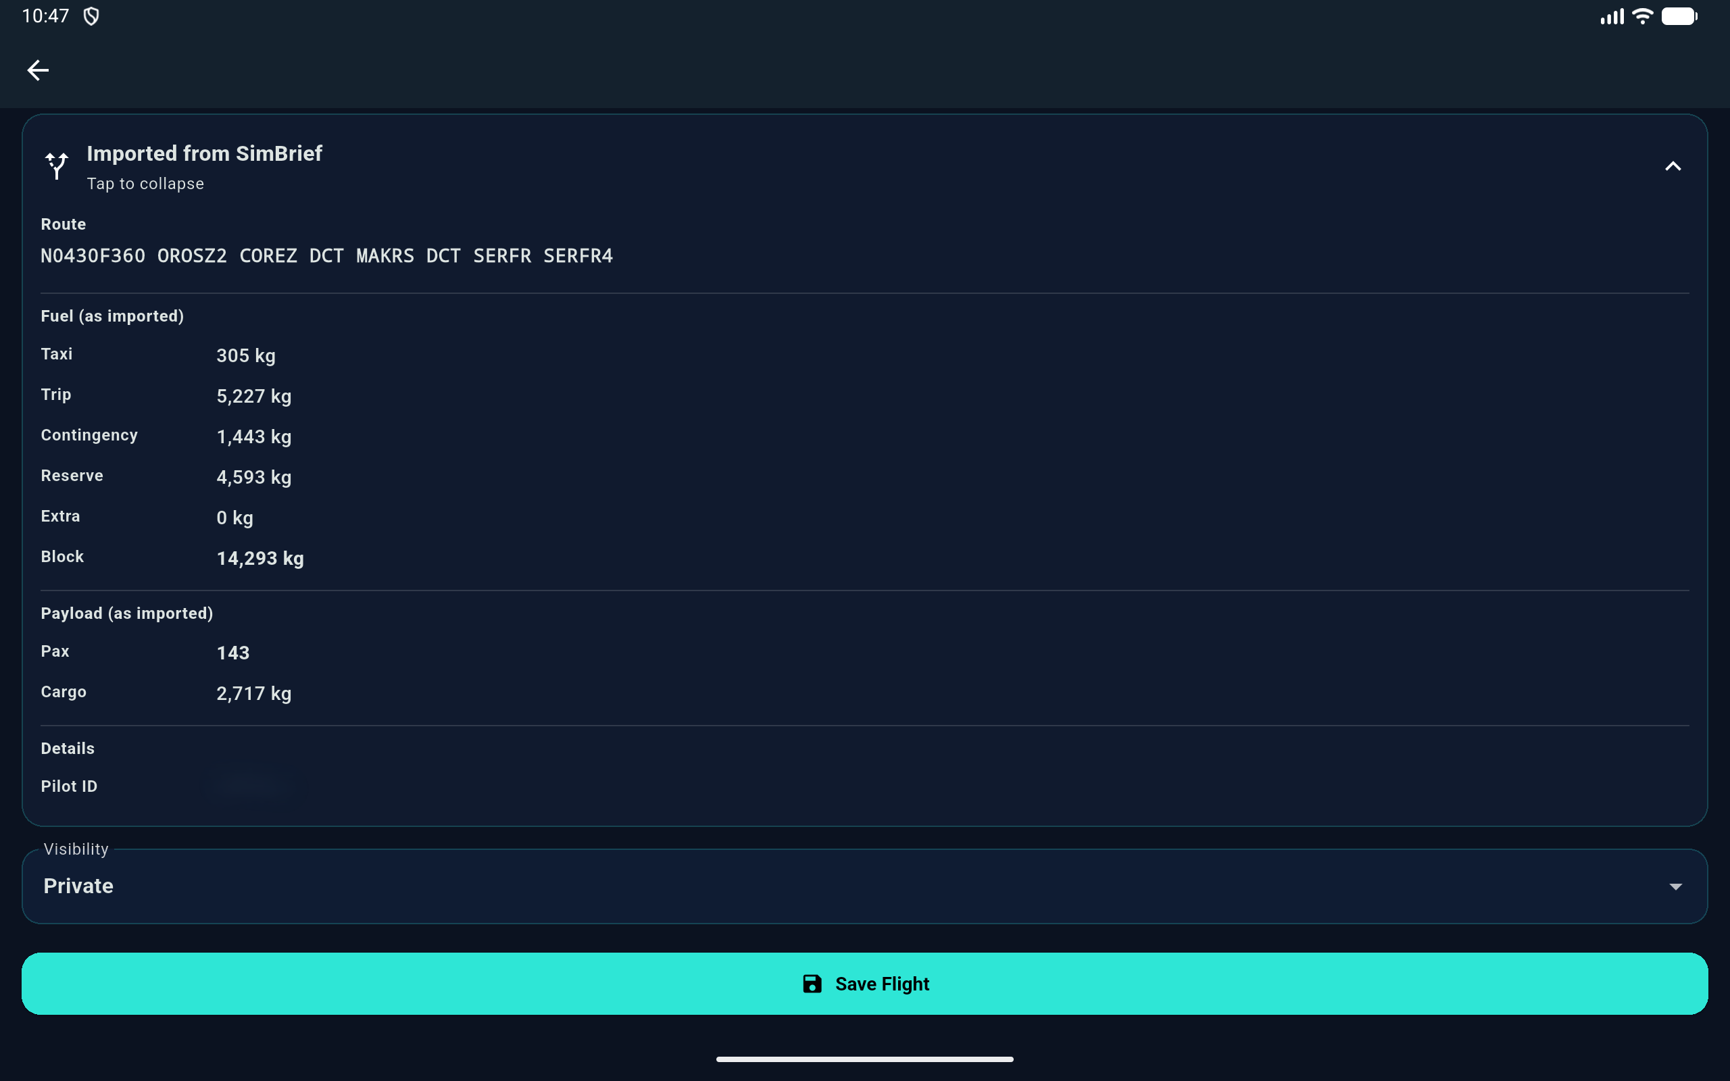This screenshot has height=1081, width=1730.
Task: Tap the Imported from SimBrief header
Action: (x=205, y=154)
